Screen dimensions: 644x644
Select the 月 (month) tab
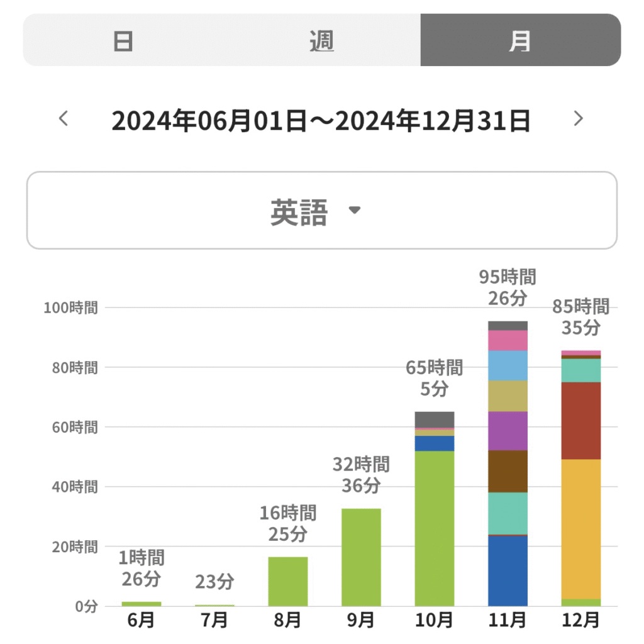(x=520, y=40)
